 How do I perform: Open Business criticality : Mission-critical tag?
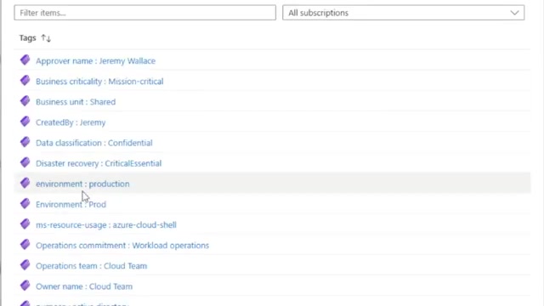pyautogui.click(x=99, y=82)
